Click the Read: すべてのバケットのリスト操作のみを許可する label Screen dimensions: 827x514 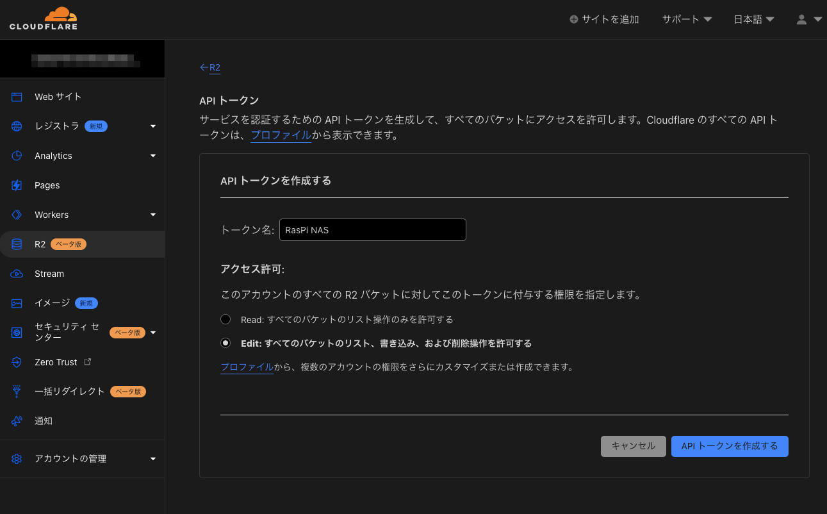tap(347, 319)
